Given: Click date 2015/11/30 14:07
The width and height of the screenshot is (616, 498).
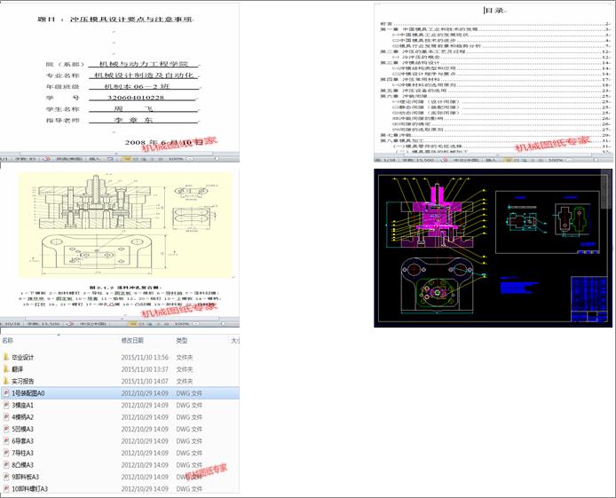Looking at the screenshot, I should pyautogui.click(x=145, y=382).
